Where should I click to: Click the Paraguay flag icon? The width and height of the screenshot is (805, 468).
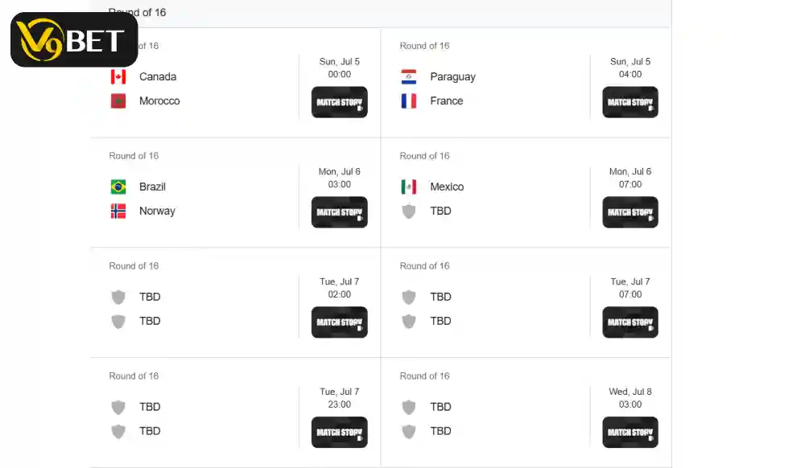click(x=409, y=77)
